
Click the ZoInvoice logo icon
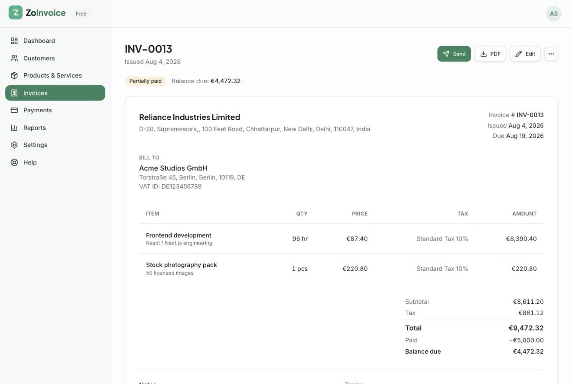pos(16,13)
